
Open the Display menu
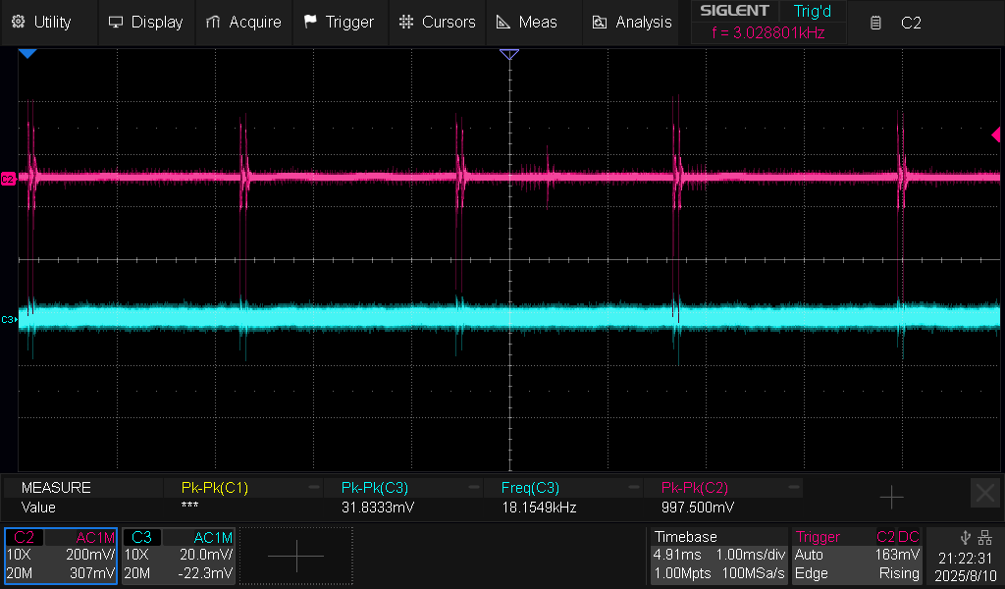click(x=145, y=22)
